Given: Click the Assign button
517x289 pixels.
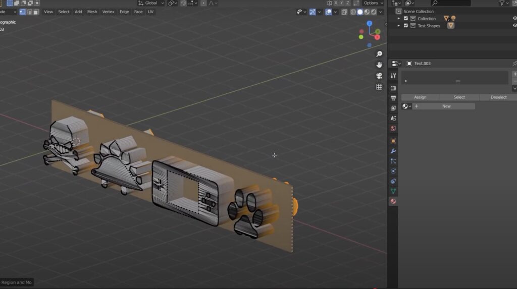Looking at the screenshot, I should point(420,97).
